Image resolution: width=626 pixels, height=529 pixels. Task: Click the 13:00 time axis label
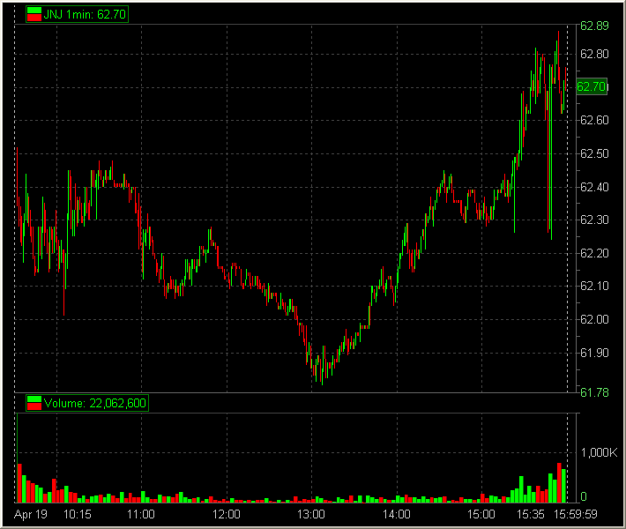(311, 514)
